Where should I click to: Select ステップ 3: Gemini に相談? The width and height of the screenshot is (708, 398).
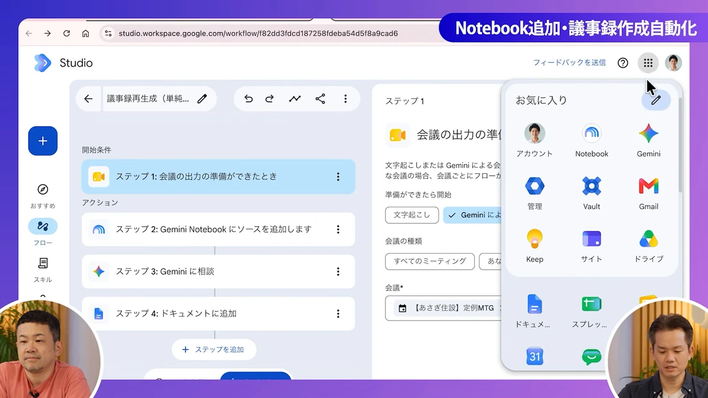tap(218, 271)
